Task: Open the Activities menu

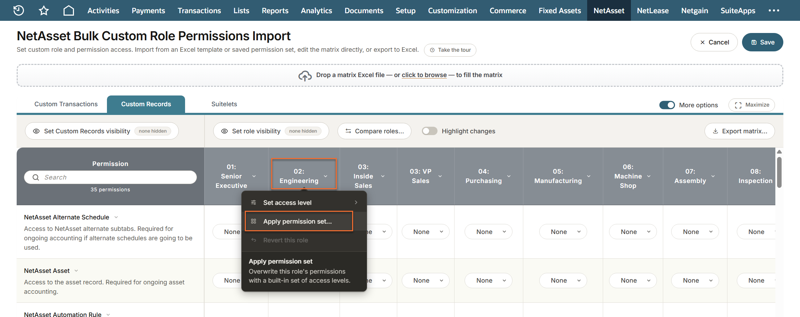Action: tap(103, 10)
